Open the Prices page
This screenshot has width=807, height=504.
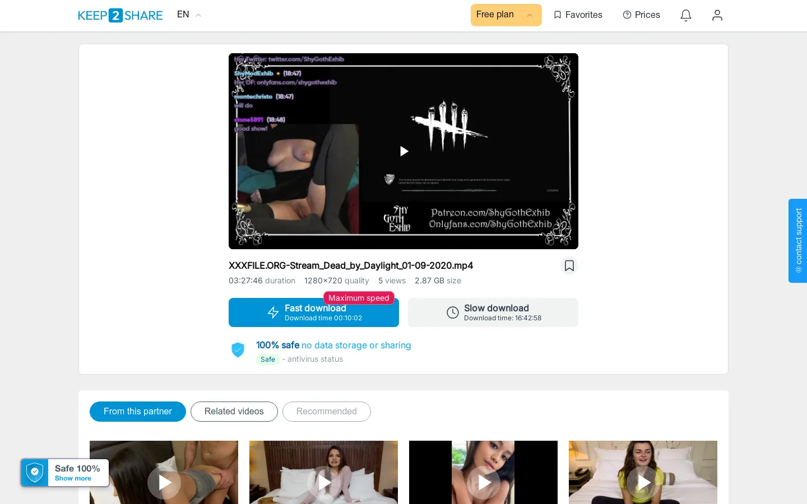pos(642,15)
